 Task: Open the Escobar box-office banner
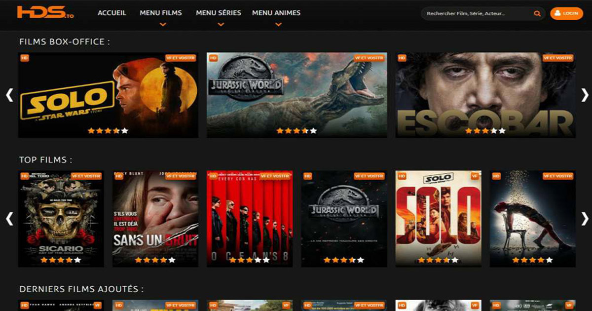click(485, 95)
